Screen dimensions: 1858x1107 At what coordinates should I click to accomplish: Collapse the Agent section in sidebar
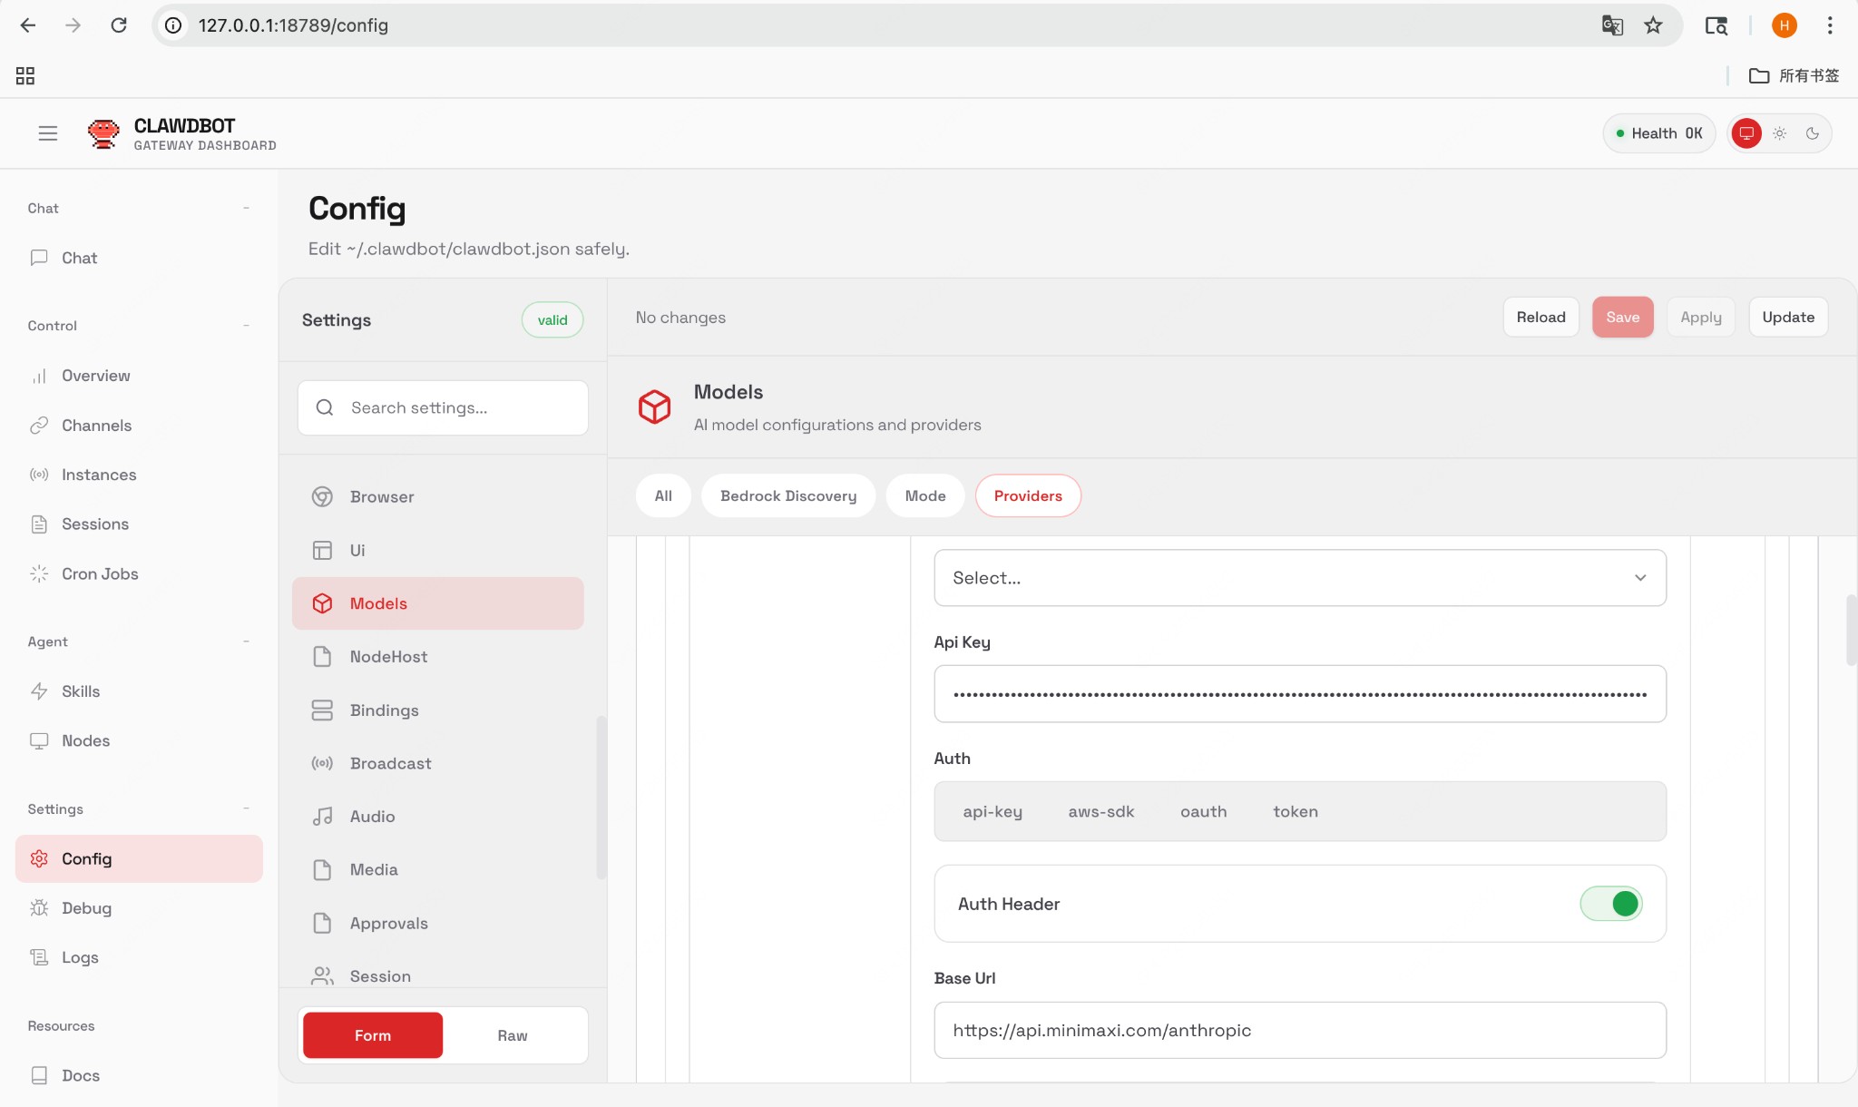246,642
